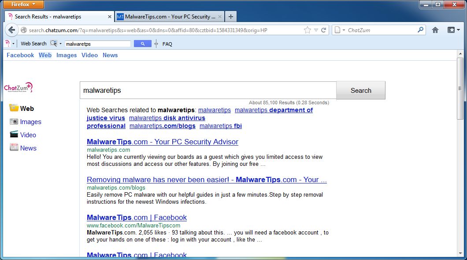The width and height of the screenshot is (467, 260).
Task: Click the www.facebook.com/MalwareTipscom green URL
Action: tap(133, 226)
